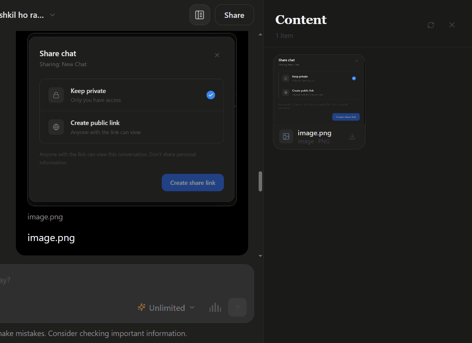Click the send message arrow button

237,307
